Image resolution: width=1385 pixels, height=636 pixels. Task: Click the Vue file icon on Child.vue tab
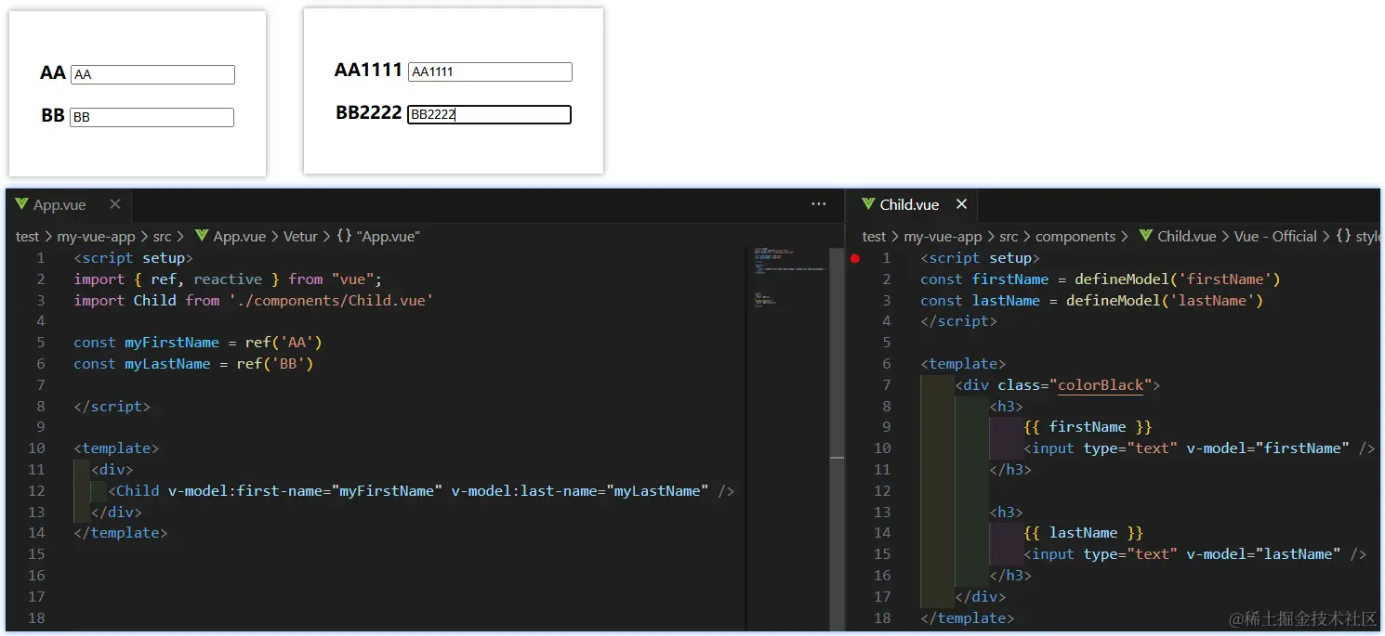point(868,204)
